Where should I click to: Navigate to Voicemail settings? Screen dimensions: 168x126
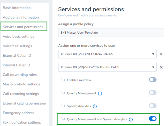tap(17, 46)
